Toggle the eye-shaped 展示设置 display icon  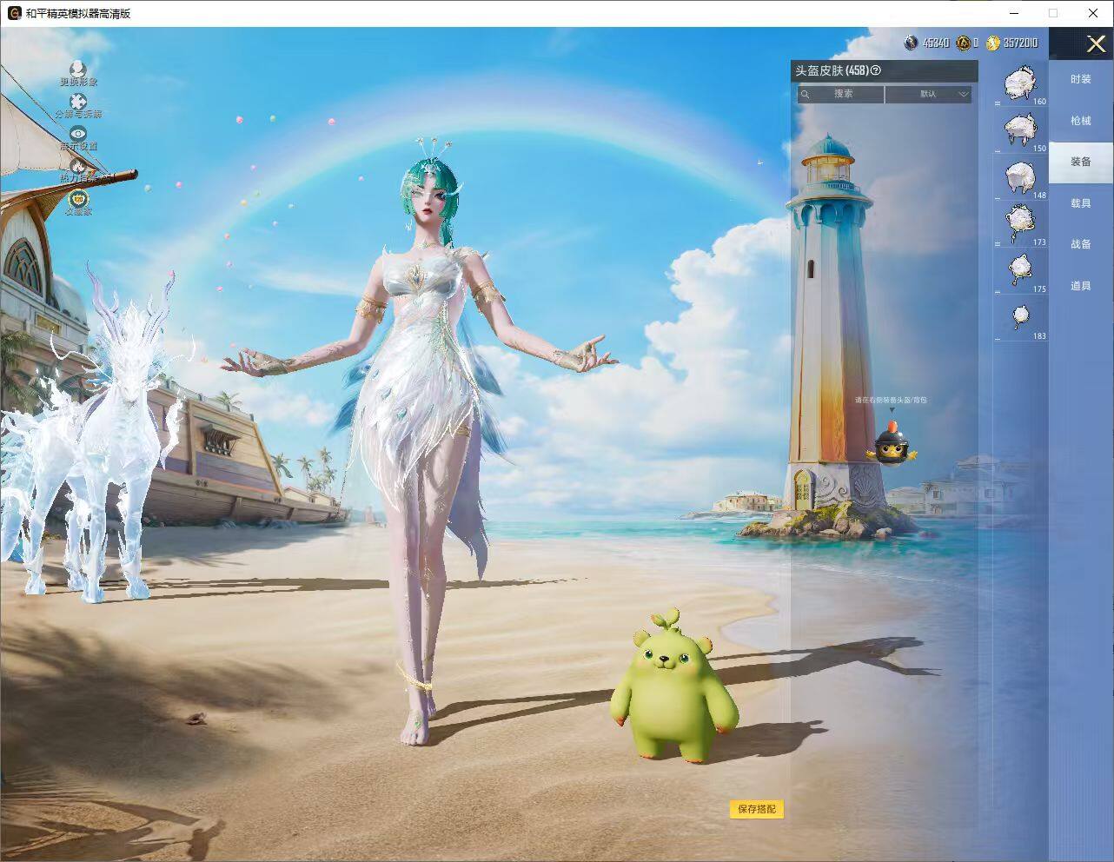(78, 134)
